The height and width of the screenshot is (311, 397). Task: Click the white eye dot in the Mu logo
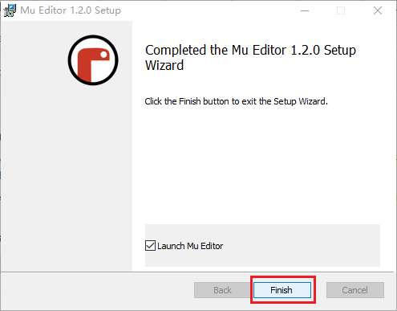[x=103, y=55]
